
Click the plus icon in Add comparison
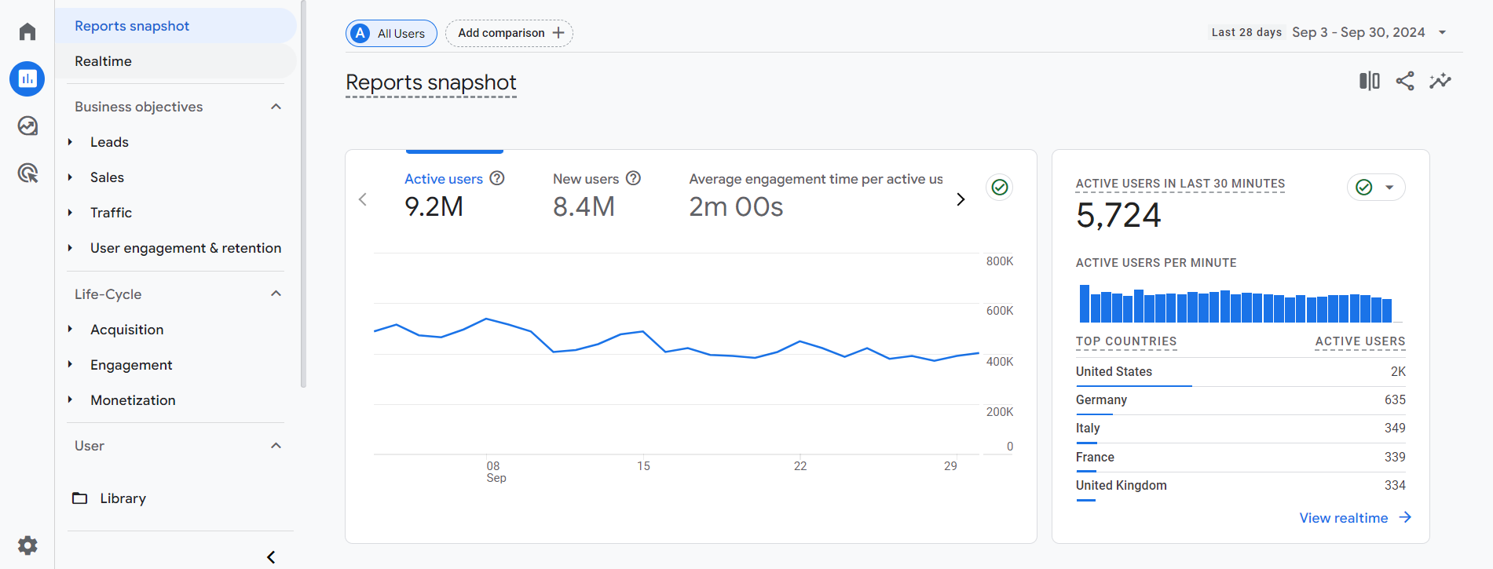558,33
